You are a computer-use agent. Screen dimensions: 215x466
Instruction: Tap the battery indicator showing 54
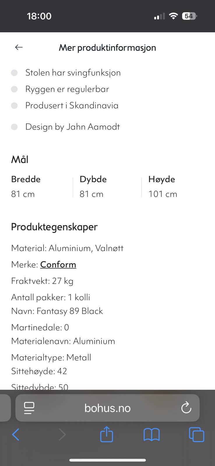189,16
